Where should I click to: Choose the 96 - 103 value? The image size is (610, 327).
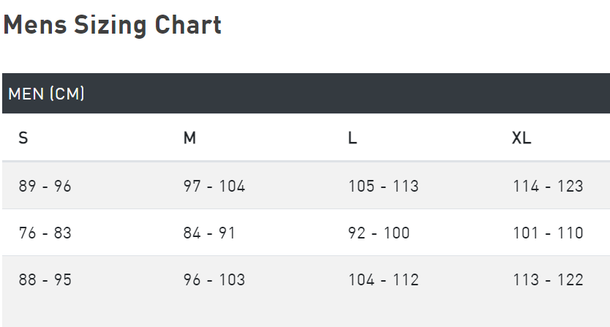coord(214,280)
